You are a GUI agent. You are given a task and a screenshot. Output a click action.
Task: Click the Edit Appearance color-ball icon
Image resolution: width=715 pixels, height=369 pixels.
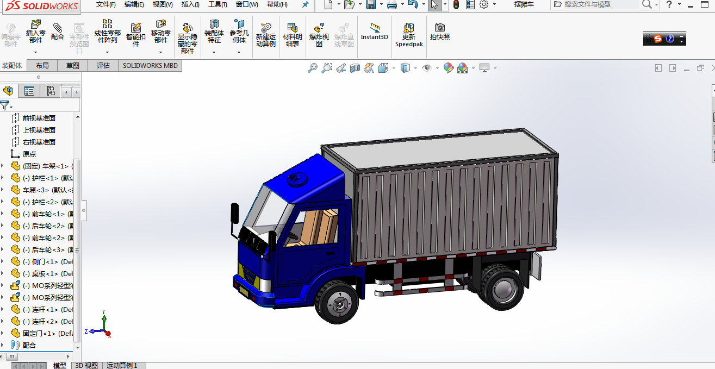point(448,68)
